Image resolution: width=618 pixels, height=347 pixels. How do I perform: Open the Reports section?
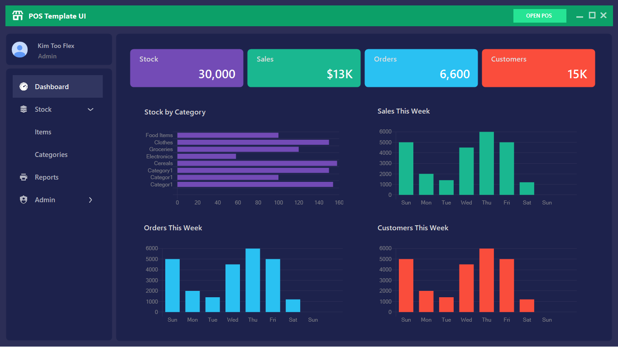pyautogui.click(x=47, y=177)
